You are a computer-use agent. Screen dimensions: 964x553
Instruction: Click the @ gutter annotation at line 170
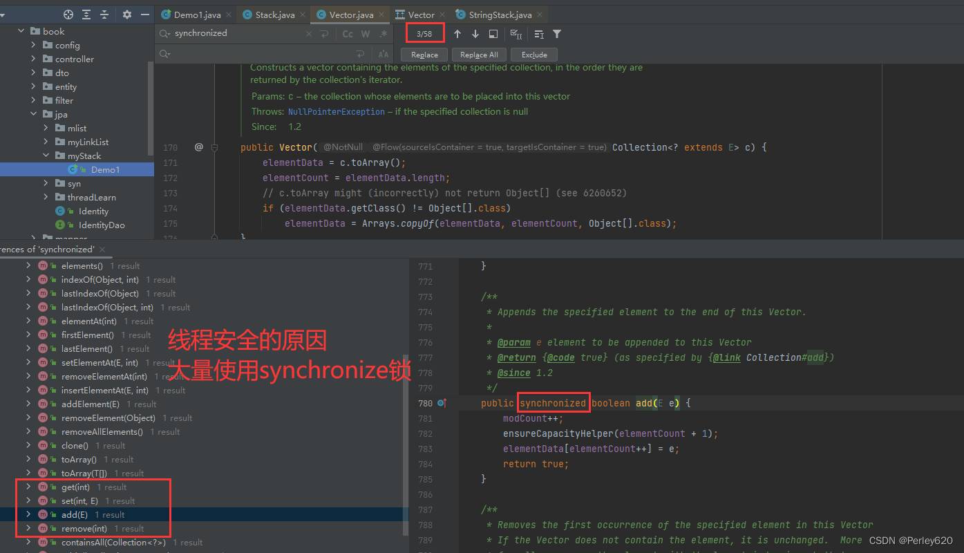pyautogui.click(x=199, y=147)
